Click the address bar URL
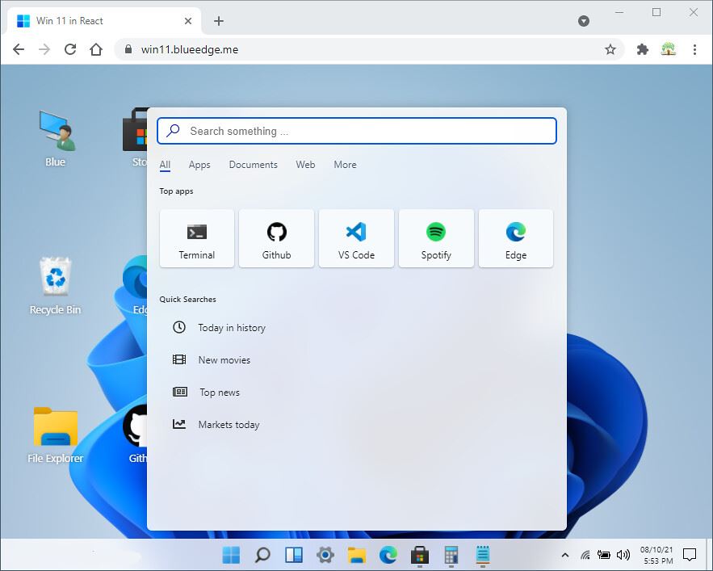Screen dimensions: 713x571 click(190, 49)
